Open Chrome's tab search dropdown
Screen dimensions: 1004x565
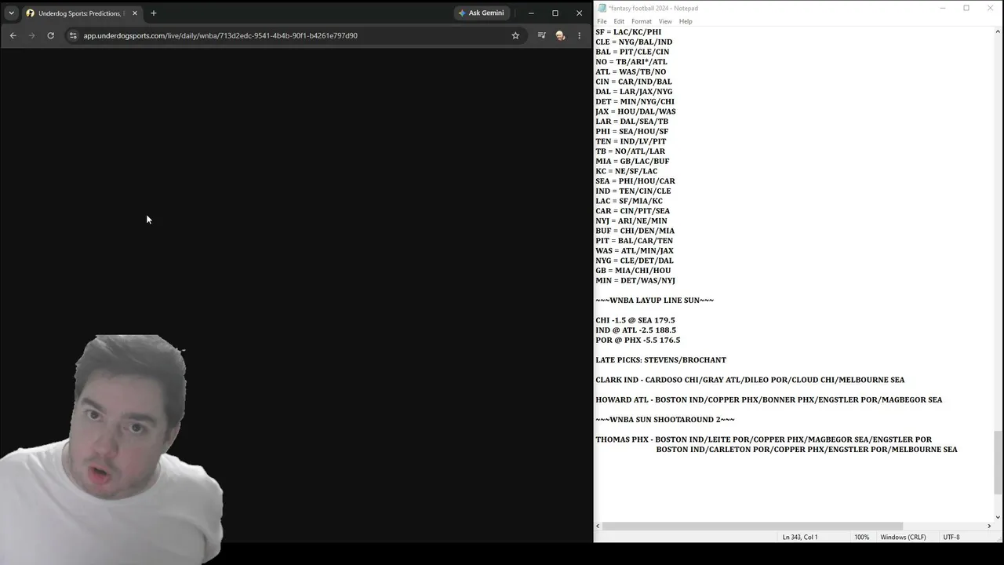click(11, 13)
